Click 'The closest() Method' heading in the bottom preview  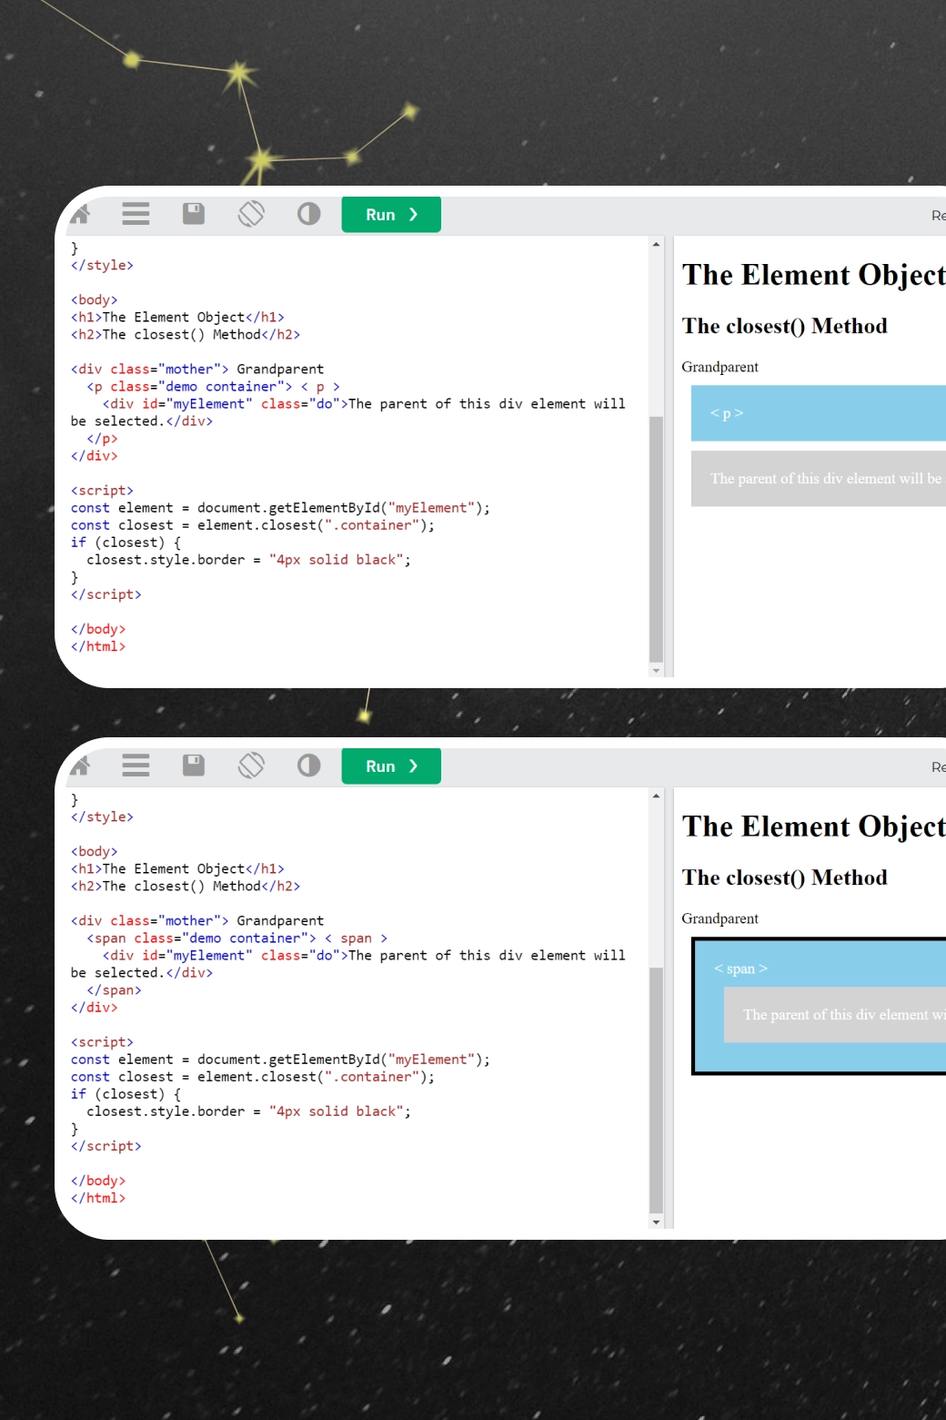pyautogui.click(x=785, y=877)
